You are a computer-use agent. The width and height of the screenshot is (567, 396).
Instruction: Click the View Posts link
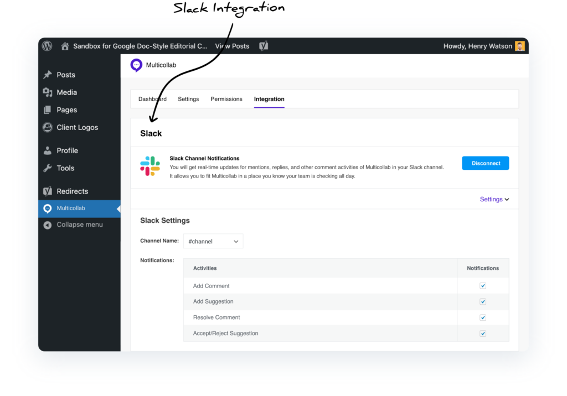232,46
